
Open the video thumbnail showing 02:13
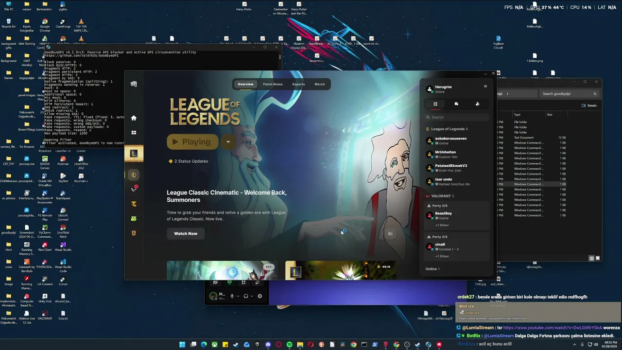tap(340, 271)
